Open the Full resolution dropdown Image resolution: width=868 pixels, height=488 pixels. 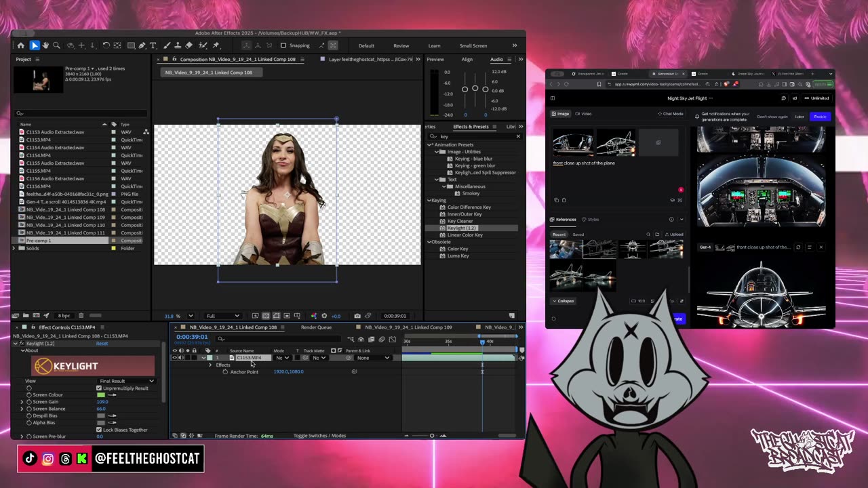[x=222, y=316]
